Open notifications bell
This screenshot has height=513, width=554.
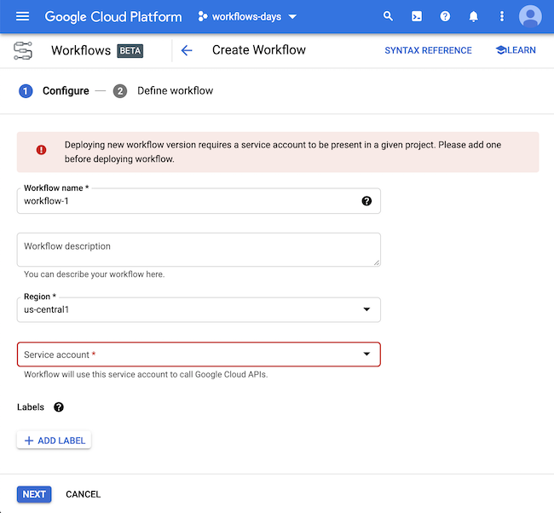tap(473, 16)
